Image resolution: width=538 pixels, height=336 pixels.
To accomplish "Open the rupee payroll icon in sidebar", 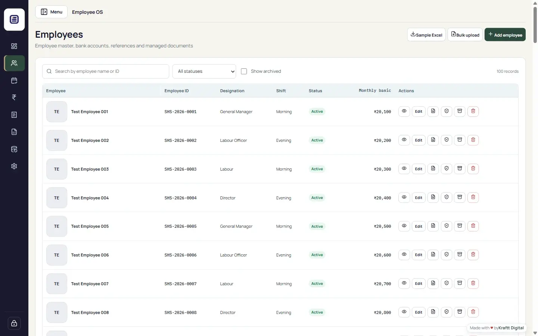I will [14, 97].
